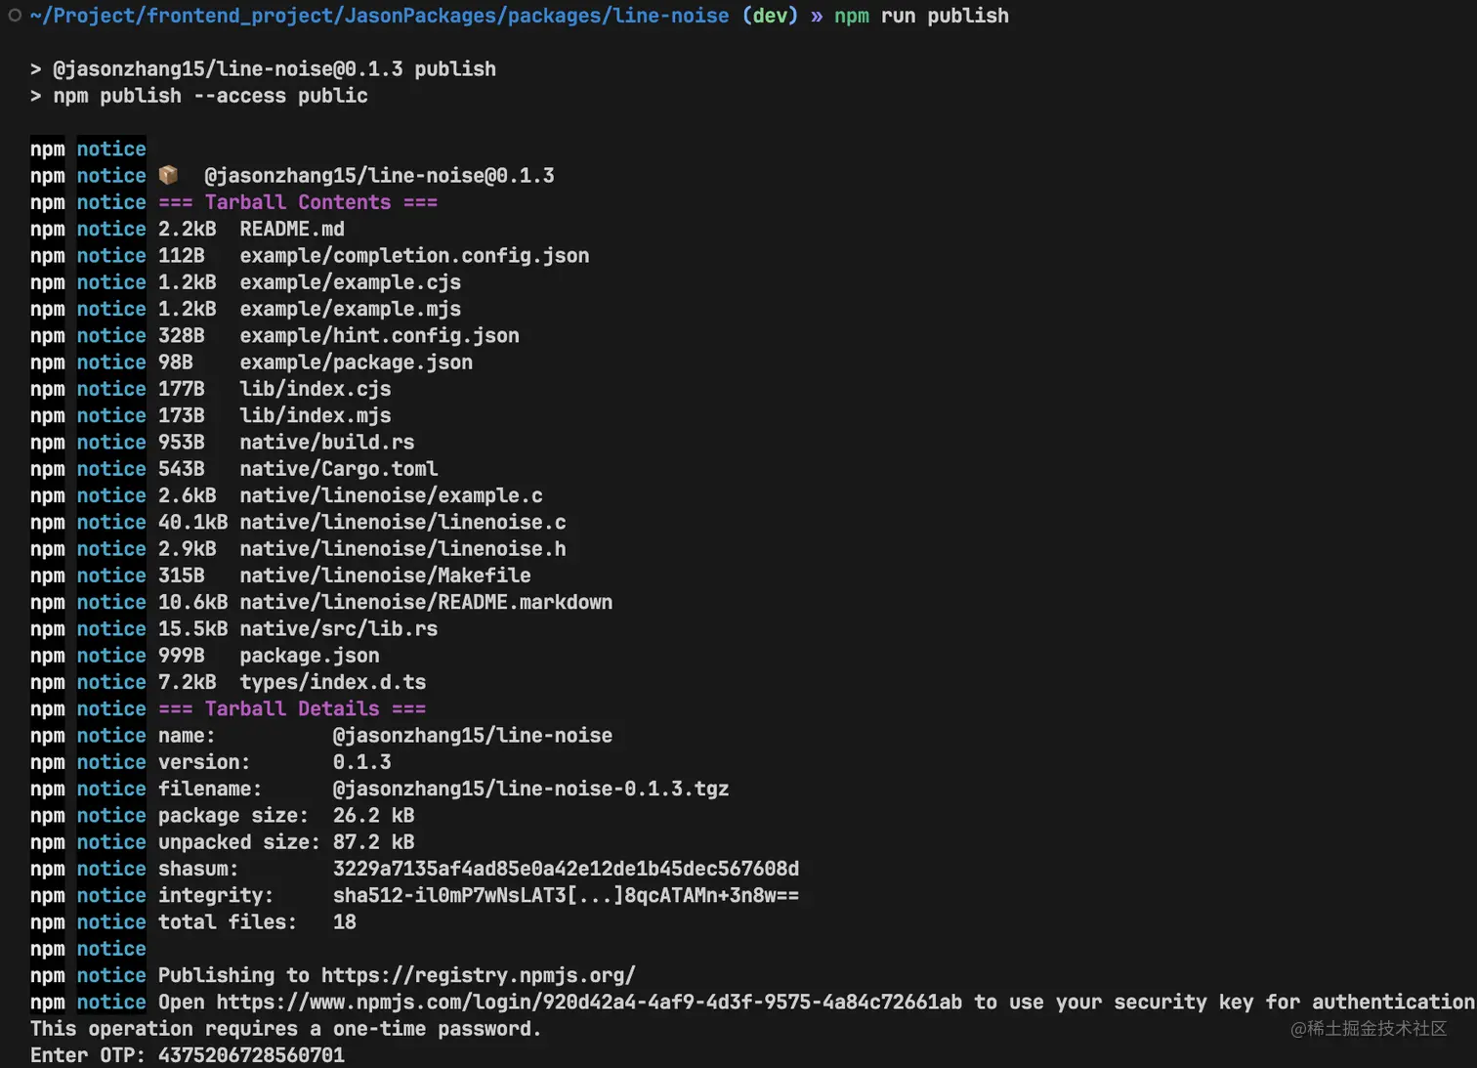Viewport: 1477px width, 1068px height.
Task: Open the npmjs.com login security key URL
Action: click(589, 1002)
